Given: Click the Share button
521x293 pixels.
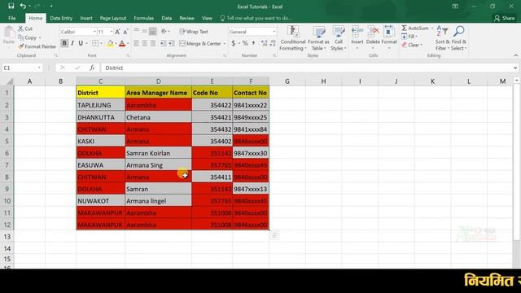Looking at the screenshot, I should pos(505,18).
